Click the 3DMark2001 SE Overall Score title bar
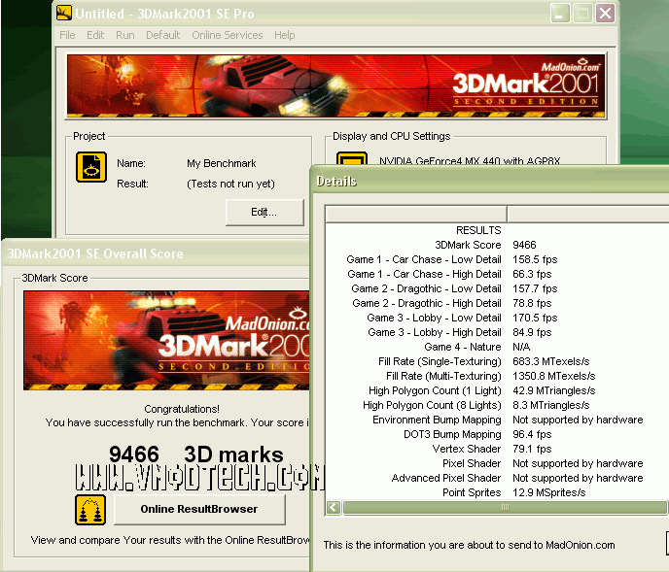Screen dimensions: 669x572 point(157,253)
